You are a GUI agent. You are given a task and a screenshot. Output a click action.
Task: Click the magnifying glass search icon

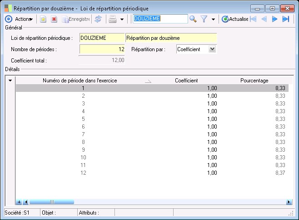tap(193, 19)
